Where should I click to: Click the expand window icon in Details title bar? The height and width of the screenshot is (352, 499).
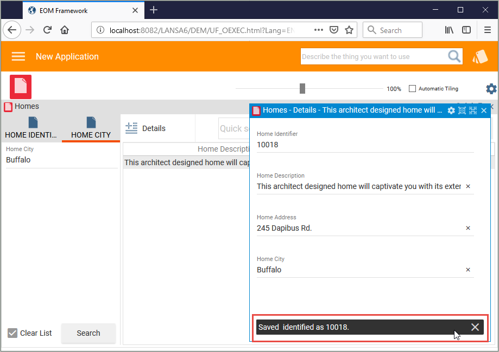point(473,110)
